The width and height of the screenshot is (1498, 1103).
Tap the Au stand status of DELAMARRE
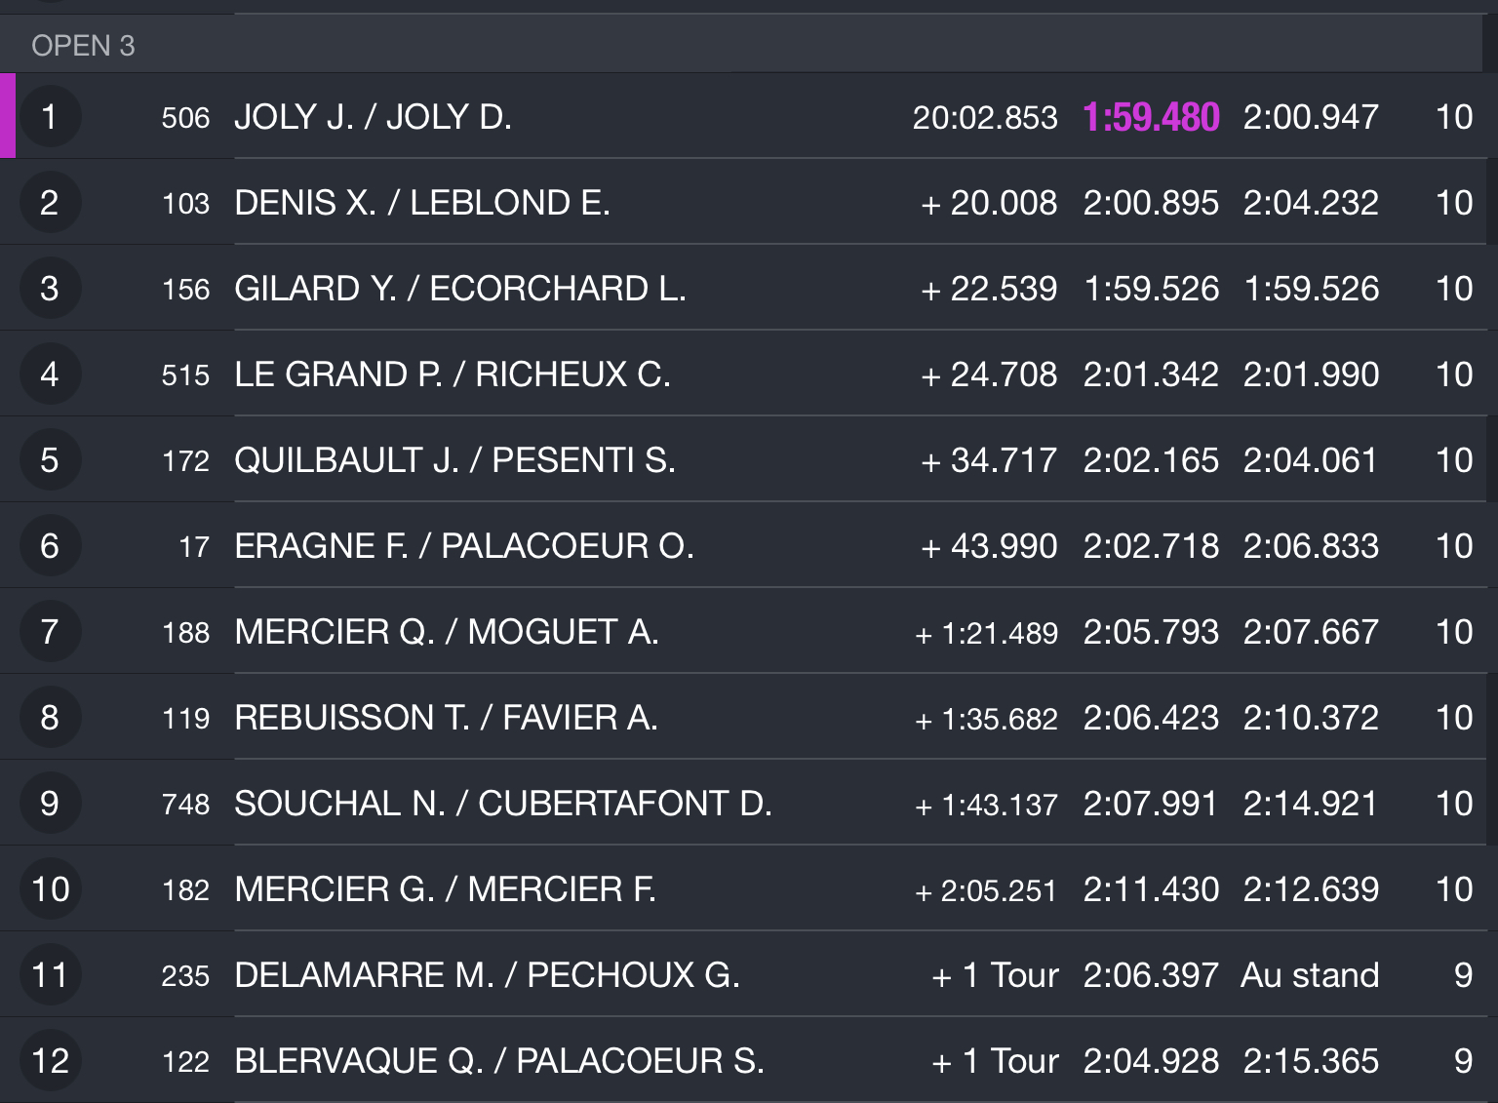(x=1310, y=975)
